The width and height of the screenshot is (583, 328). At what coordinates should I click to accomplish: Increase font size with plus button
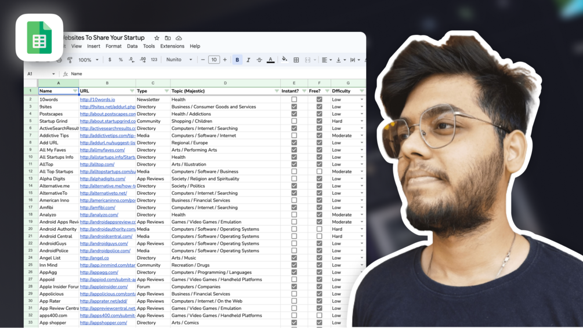(224, 60)
